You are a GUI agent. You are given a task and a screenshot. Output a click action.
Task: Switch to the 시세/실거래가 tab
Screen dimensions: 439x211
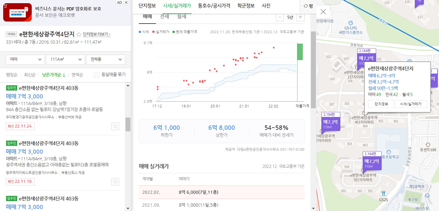coord(177,6)
